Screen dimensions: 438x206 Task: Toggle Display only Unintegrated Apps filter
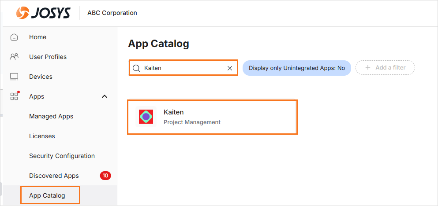coord(297,68)
